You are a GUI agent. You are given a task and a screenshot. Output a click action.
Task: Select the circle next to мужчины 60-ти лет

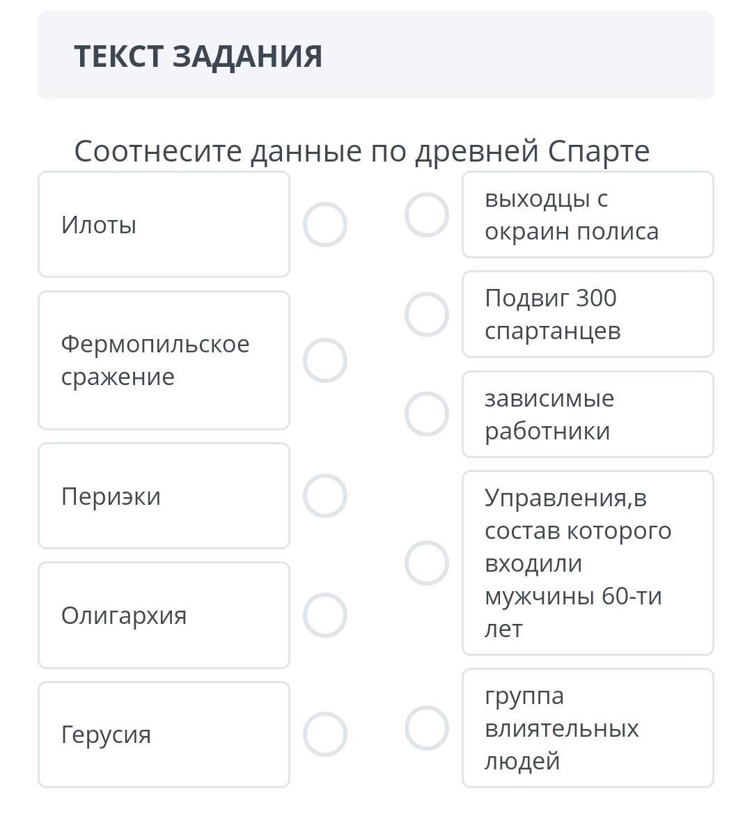coord(426,563)
